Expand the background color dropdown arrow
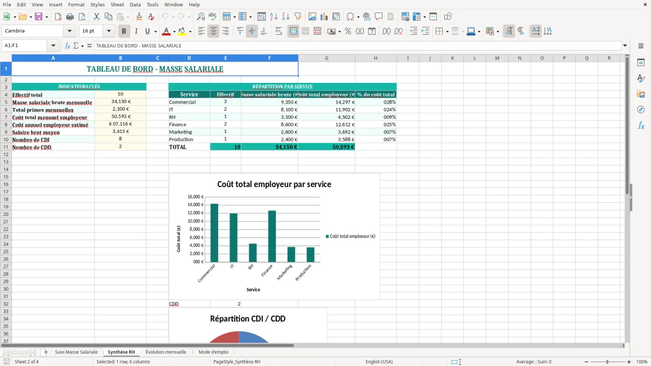 coord(190,31)
